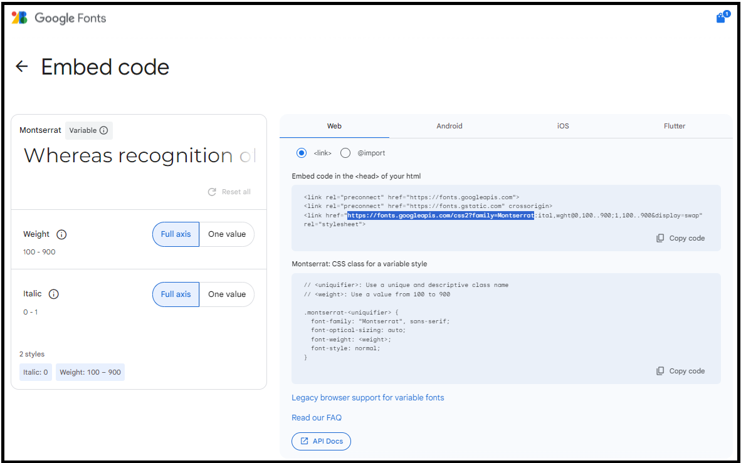Choose Full axis for Weight
741x463 pixels.
(176, 234)
